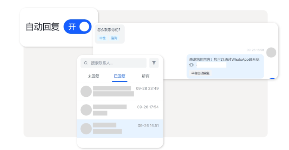Open the conversation dated 09-26 17:54
Screen dimensions: 289x150
pyautogui.click(x=119, y=110)
